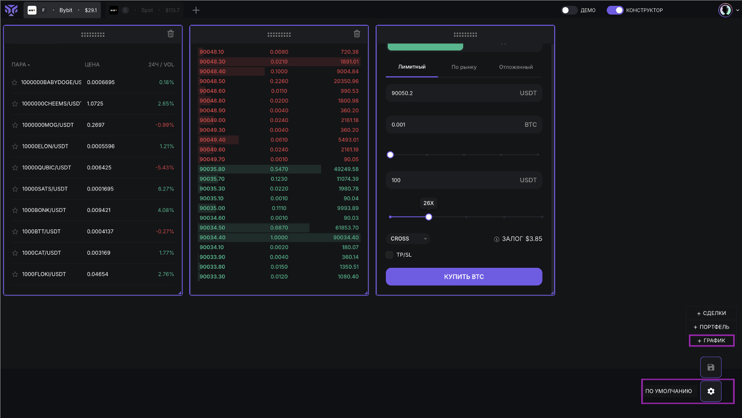Viewport: 742px width, 418px height.
Task: Add a new account tab with plus icon
Action: pyautogui.click(x=196, y=10)
